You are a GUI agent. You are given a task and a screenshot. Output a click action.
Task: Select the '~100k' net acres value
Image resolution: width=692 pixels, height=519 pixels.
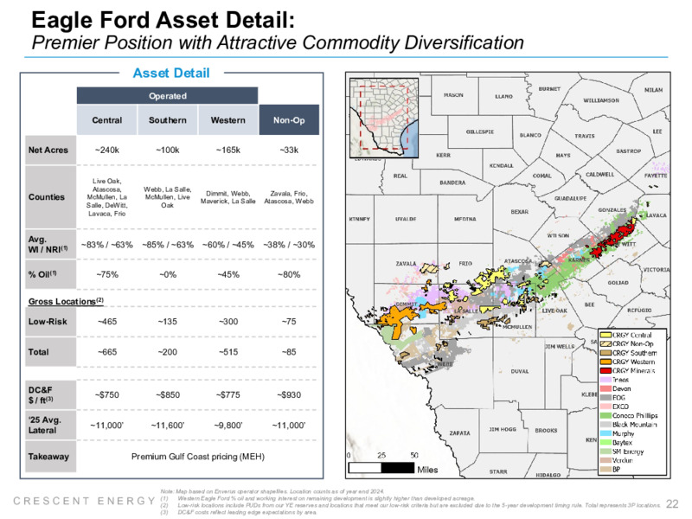pyautogui.click(x=167, y=150)
